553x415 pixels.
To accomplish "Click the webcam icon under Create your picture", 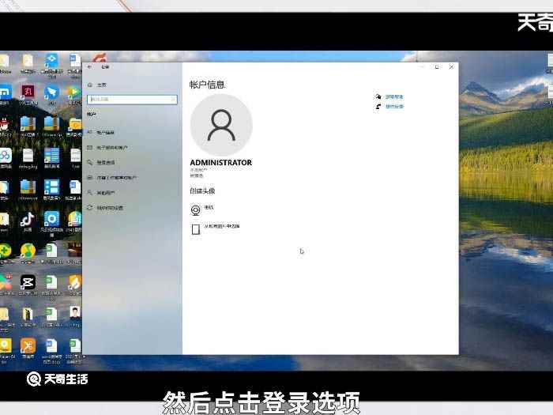I will (196, 210).
